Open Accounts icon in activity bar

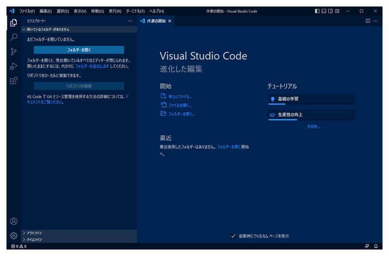14,221
